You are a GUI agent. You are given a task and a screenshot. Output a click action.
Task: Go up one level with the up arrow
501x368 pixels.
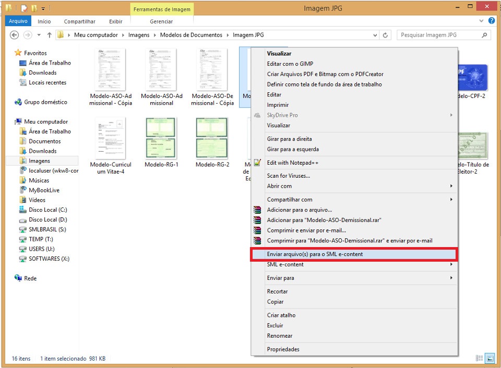coord(49,35)
